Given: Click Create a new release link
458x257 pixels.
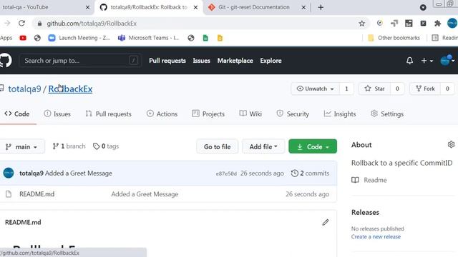Looking at the screenshot, I should 376,236.
